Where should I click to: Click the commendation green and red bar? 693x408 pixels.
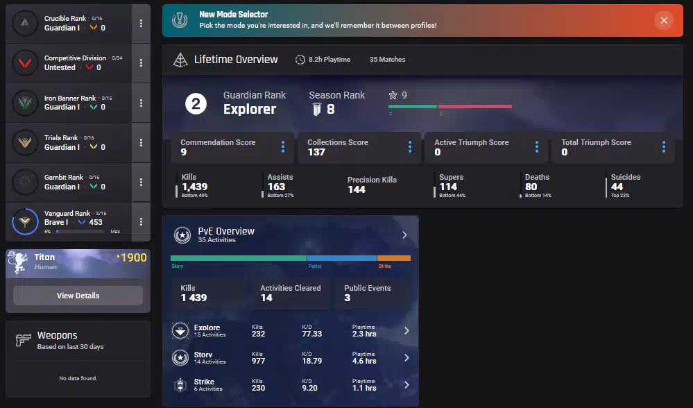tap(450, 107)
